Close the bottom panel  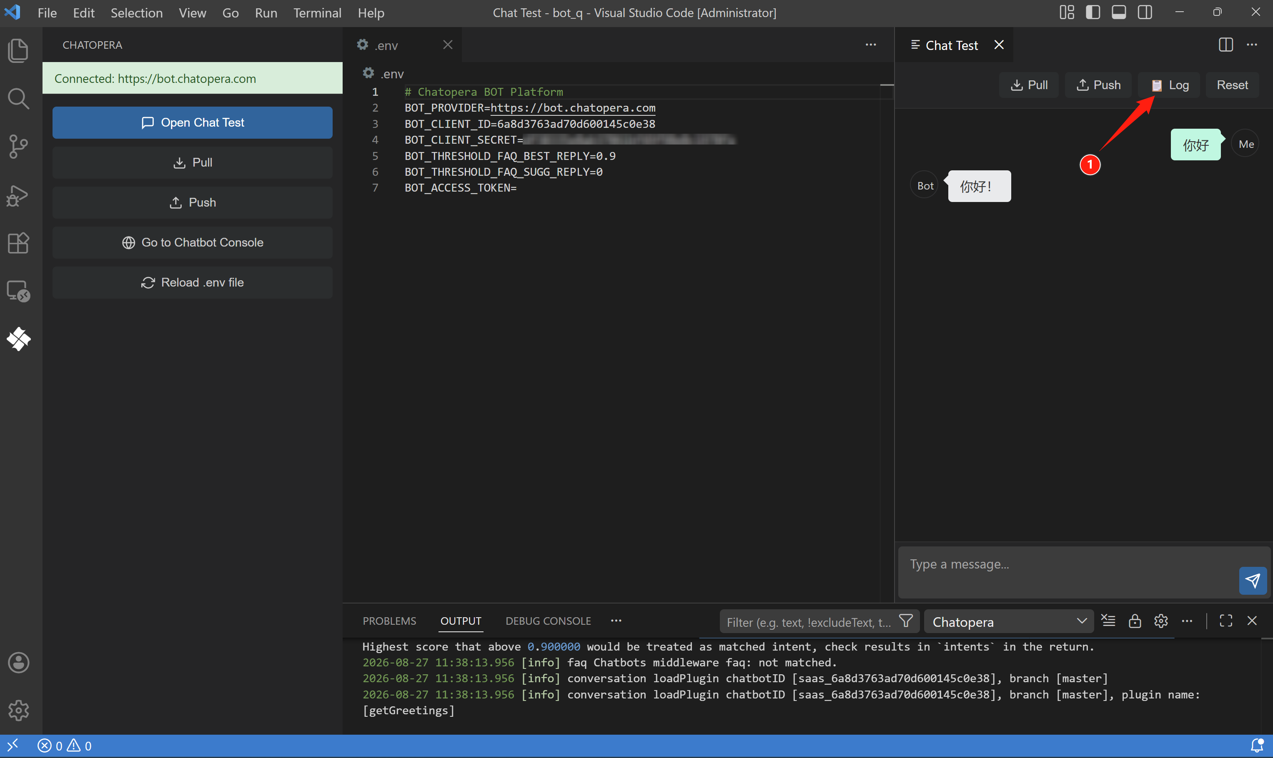(1252, 621)
